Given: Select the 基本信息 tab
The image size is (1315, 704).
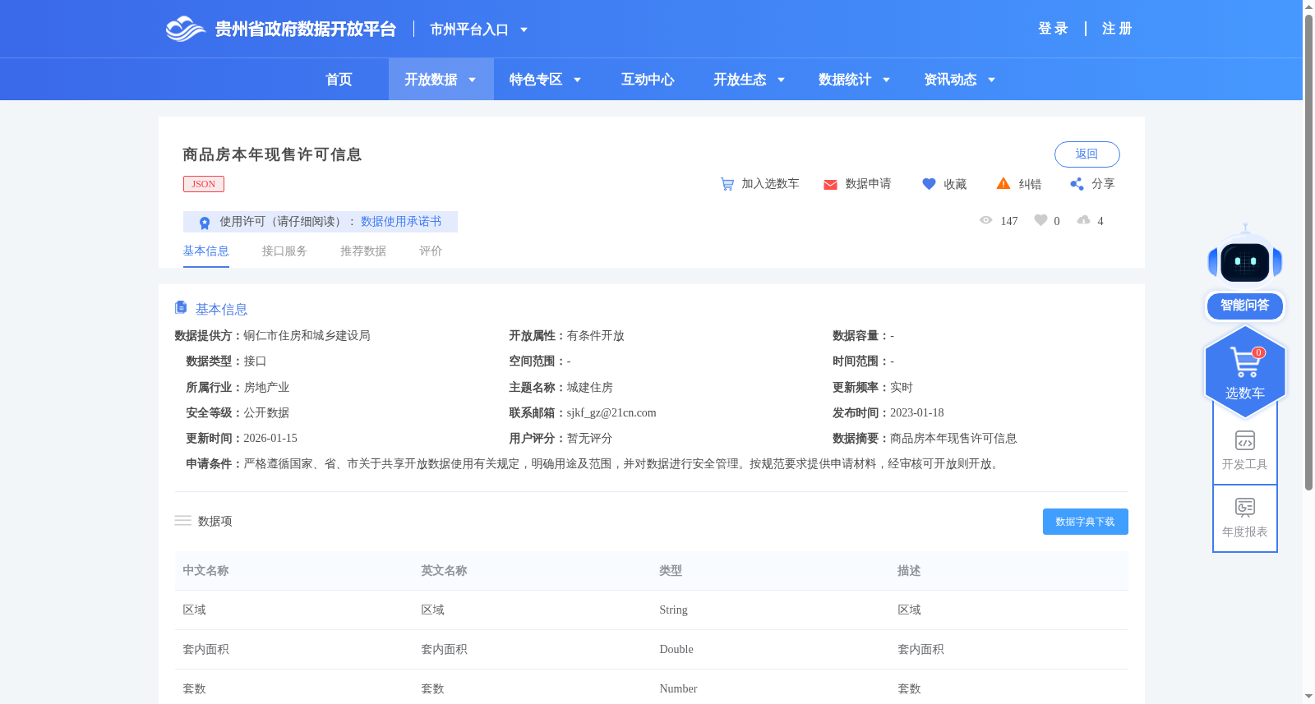Looking at the screenshot, I should coord(205,251).
